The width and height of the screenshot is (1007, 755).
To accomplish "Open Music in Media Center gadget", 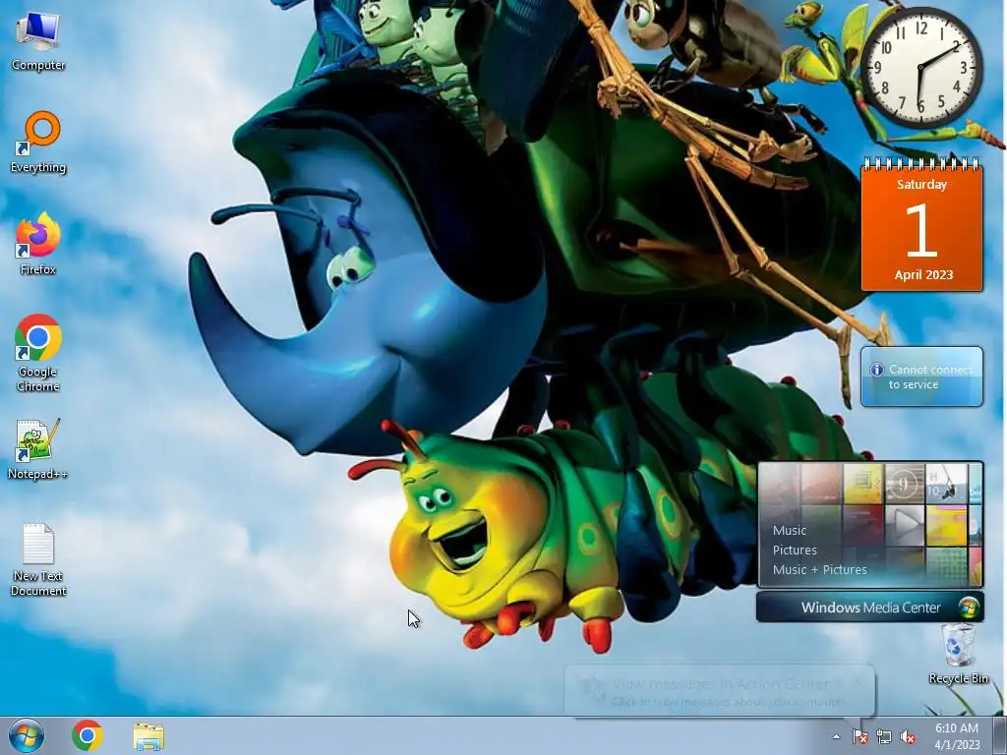I will (790, 530).
